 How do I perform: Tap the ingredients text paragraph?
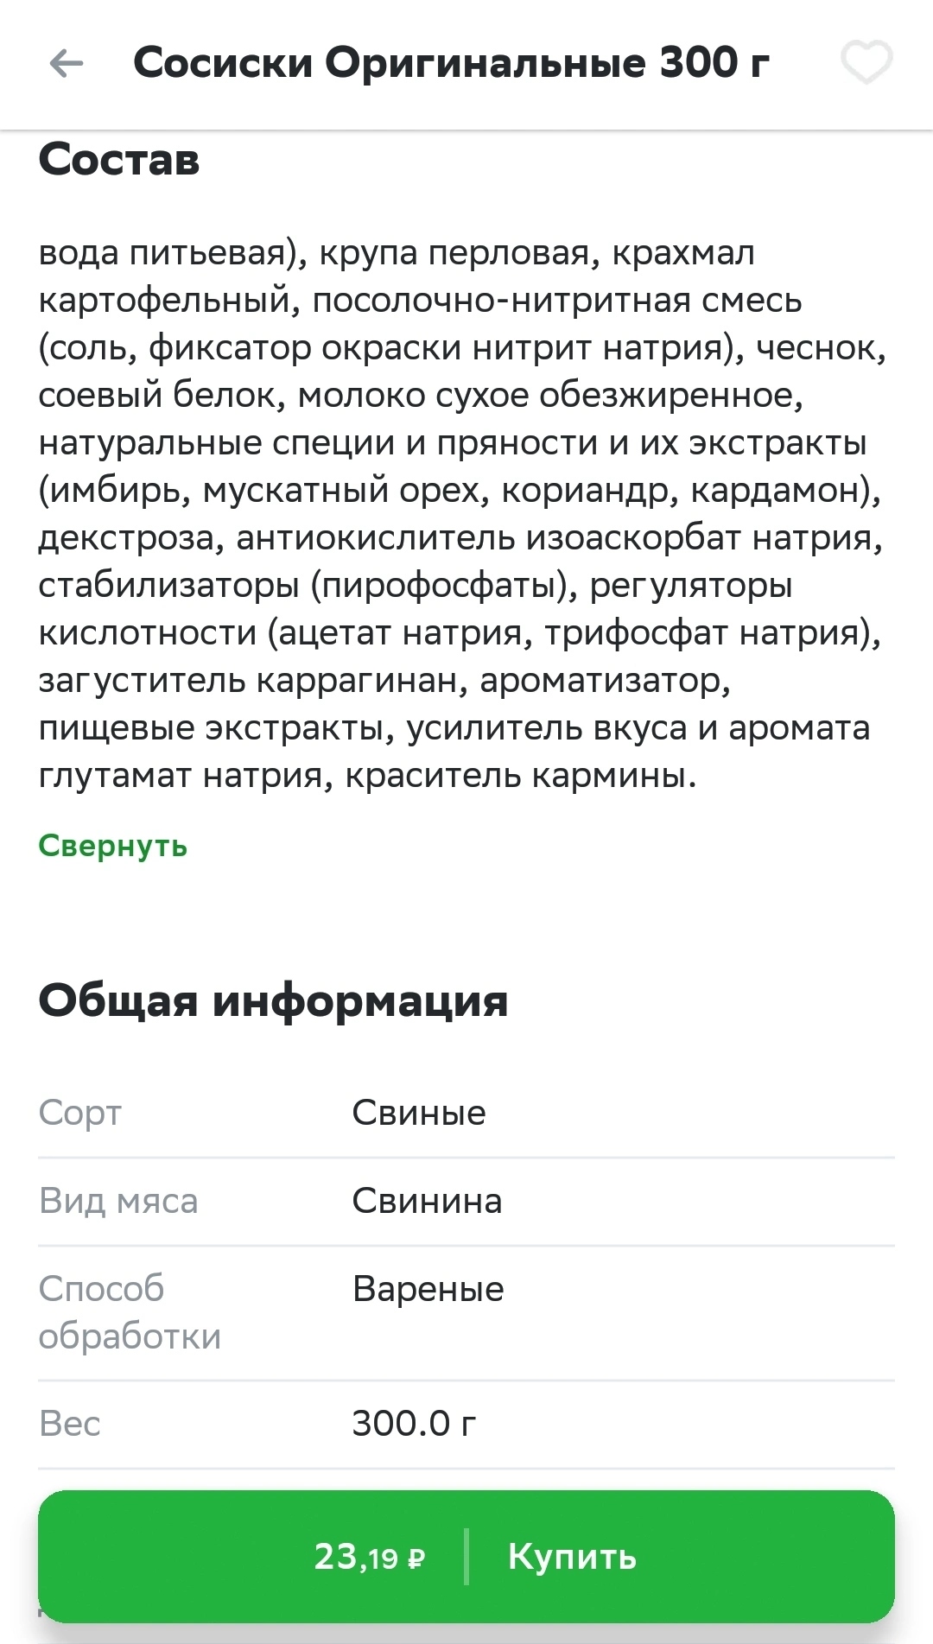click(x=462, y=514)
